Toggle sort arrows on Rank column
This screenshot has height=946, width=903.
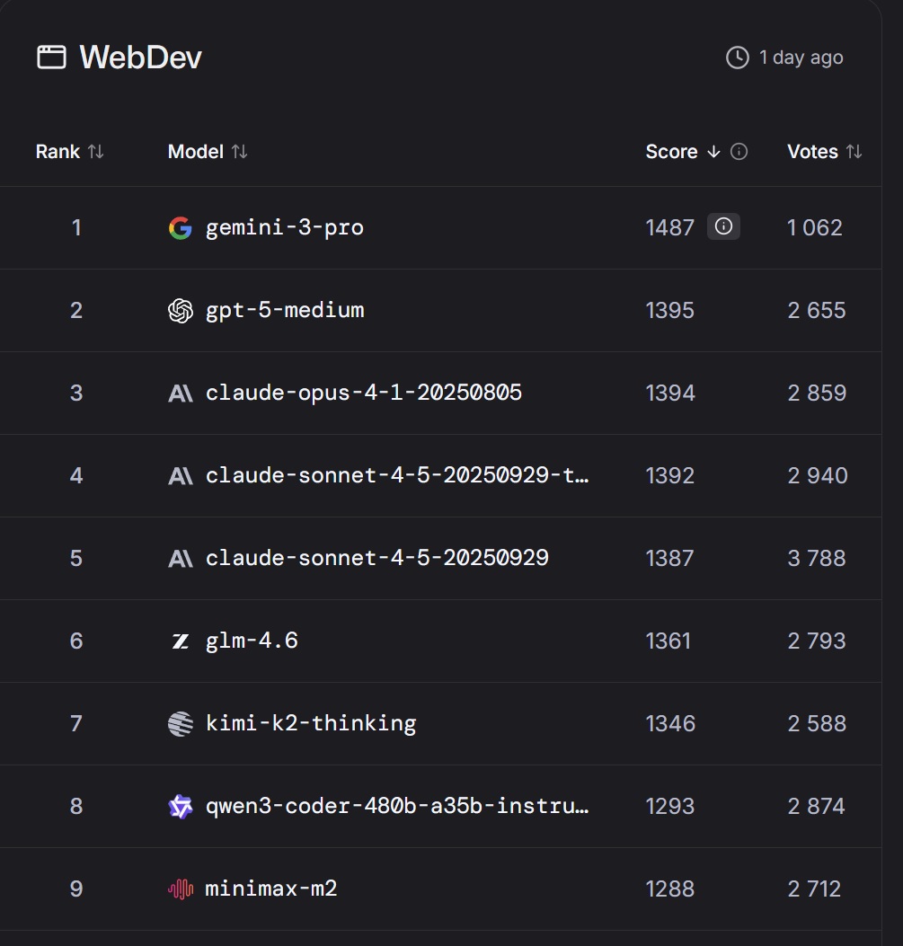pos(95,152)
